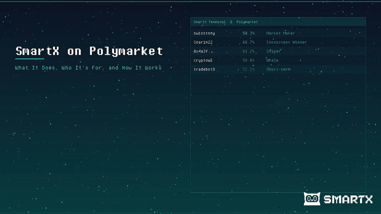Screen dimensions: 381x214
Task: Click the SMARTX wordmark text
Action: click(348, 200)
